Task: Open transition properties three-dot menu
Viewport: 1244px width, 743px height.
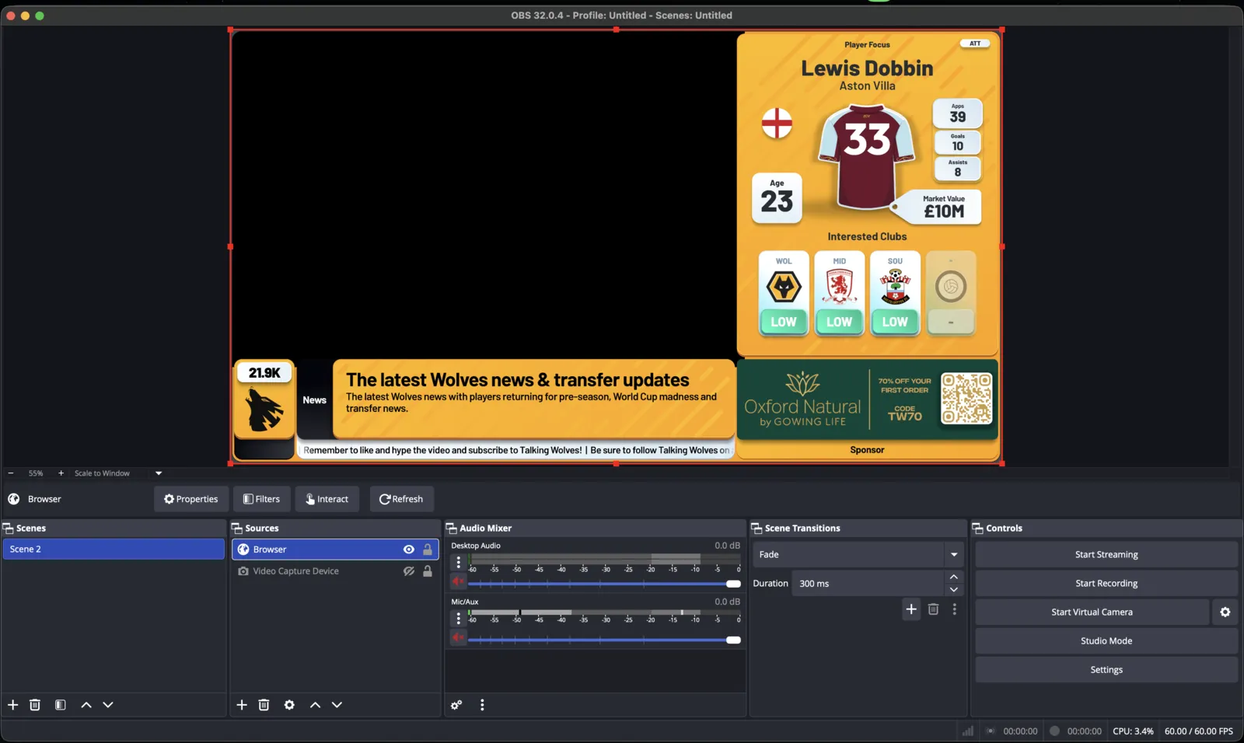Action: [955, 609]
